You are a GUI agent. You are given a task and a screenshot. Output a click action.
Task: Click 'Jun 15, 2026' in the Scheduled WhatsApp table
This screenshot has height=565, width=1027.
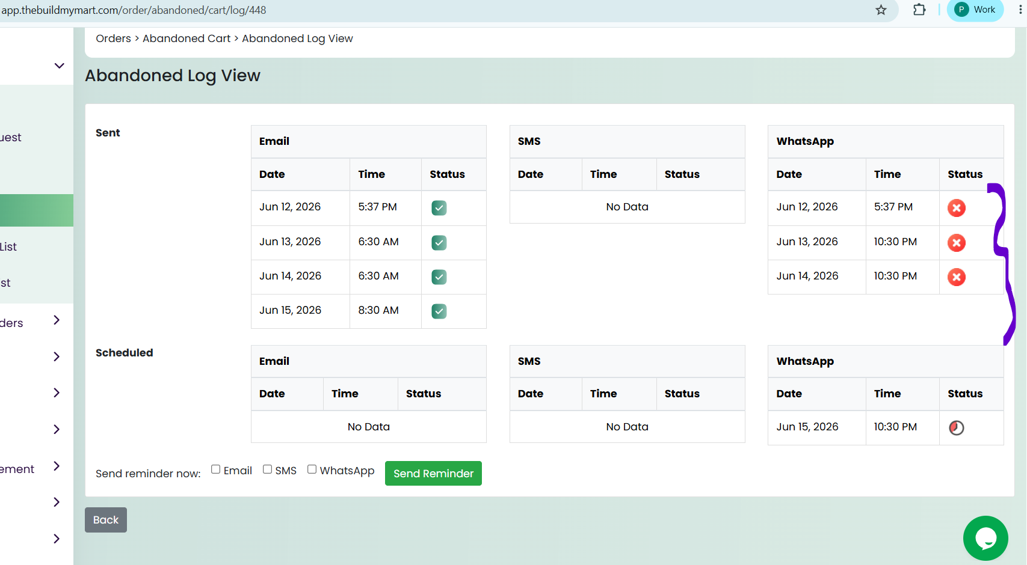tap(807, 427)
